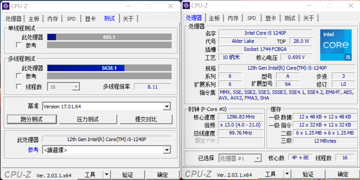Enable the 参考 checkbox under 单线程测试
360x180 pixels.
[x=19, y=45]
